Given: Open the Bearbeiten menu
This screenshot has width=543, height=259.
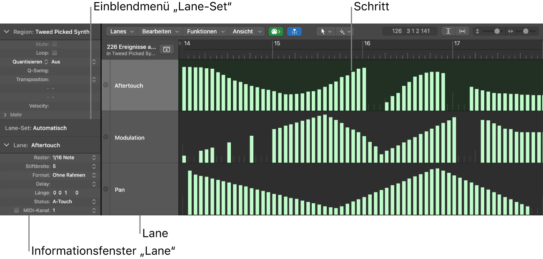Looking at the screenshot, I should click(x=160, y=32).
